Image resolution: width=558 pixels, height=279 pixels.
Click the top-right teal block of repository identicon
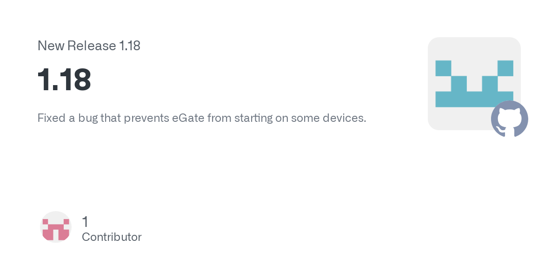tap(505, 68)
